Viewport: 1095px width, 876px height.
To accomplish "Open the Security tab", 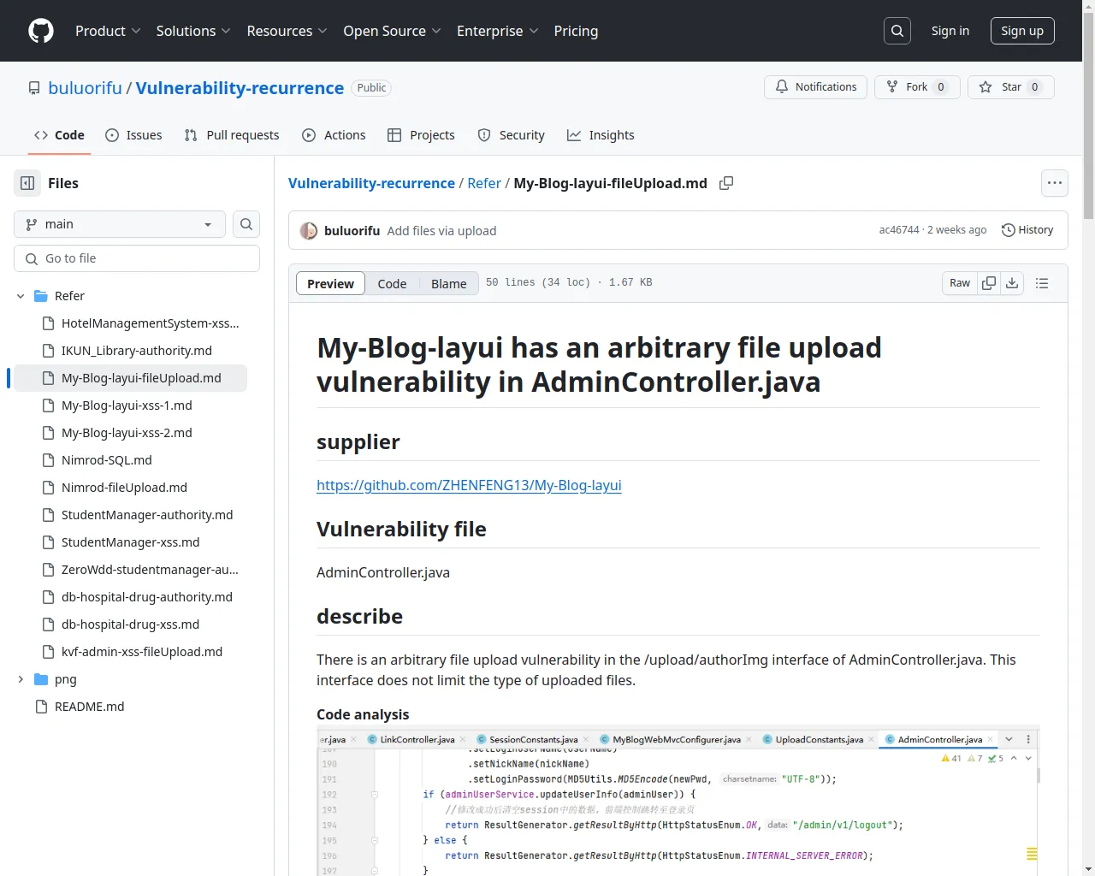I will click(x=511, y=135).
